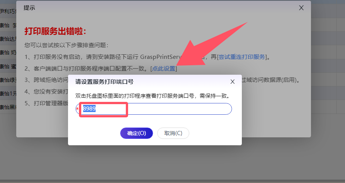Click the 双击托盘图标 port instruction text
This screenshot has width=345, height=183.
tap(153, 96)
